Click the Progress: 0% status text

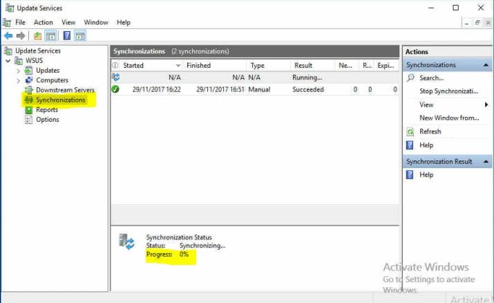tap(167, 254)
